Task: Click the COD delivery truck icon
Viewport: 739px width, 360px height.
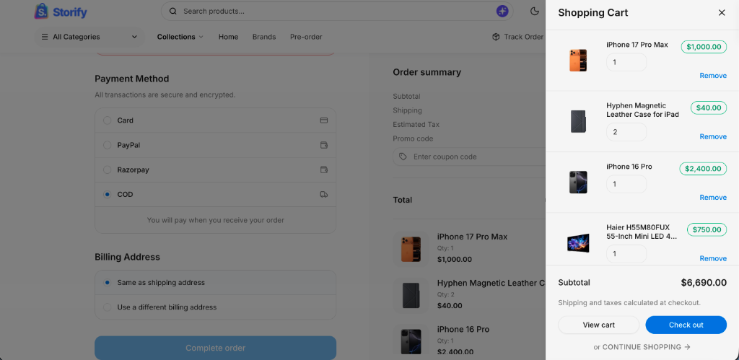Action: point(324,194)
